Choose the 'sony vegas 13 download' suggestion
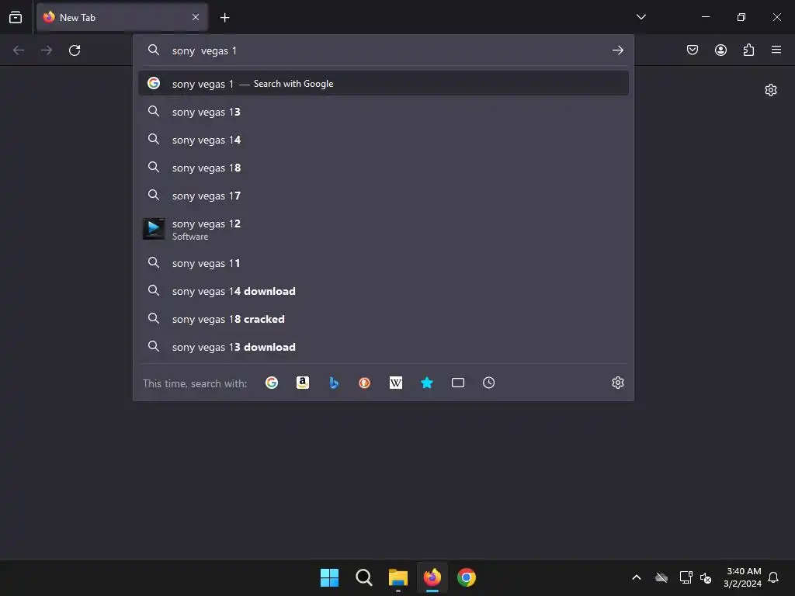Viewport: 795px width, 596px height. coord(384,347)
